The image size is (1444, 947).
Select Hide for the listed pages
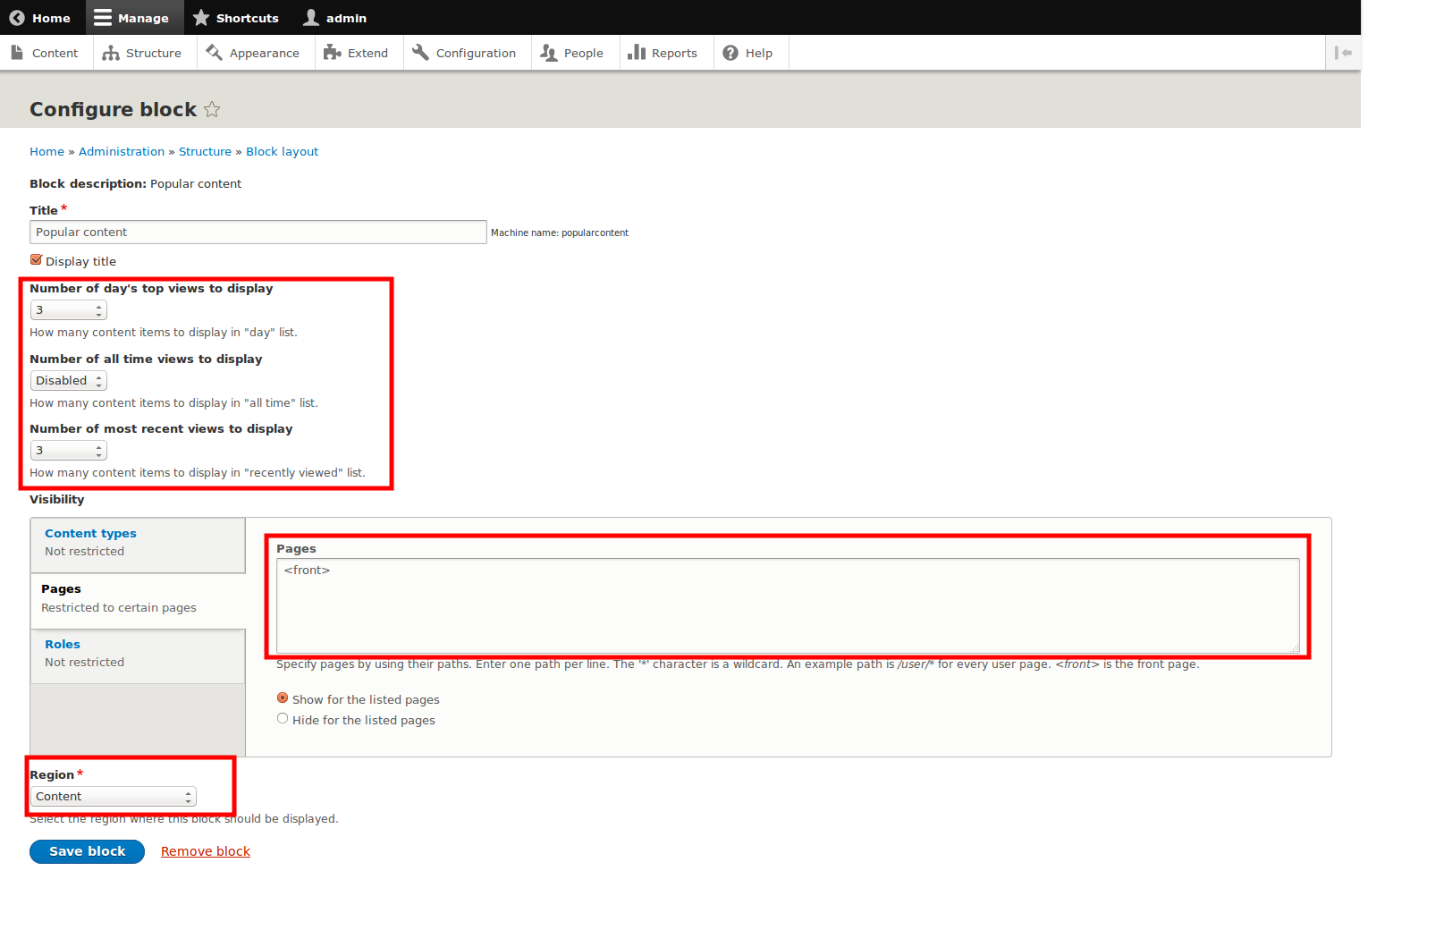(x=283, y=718)
